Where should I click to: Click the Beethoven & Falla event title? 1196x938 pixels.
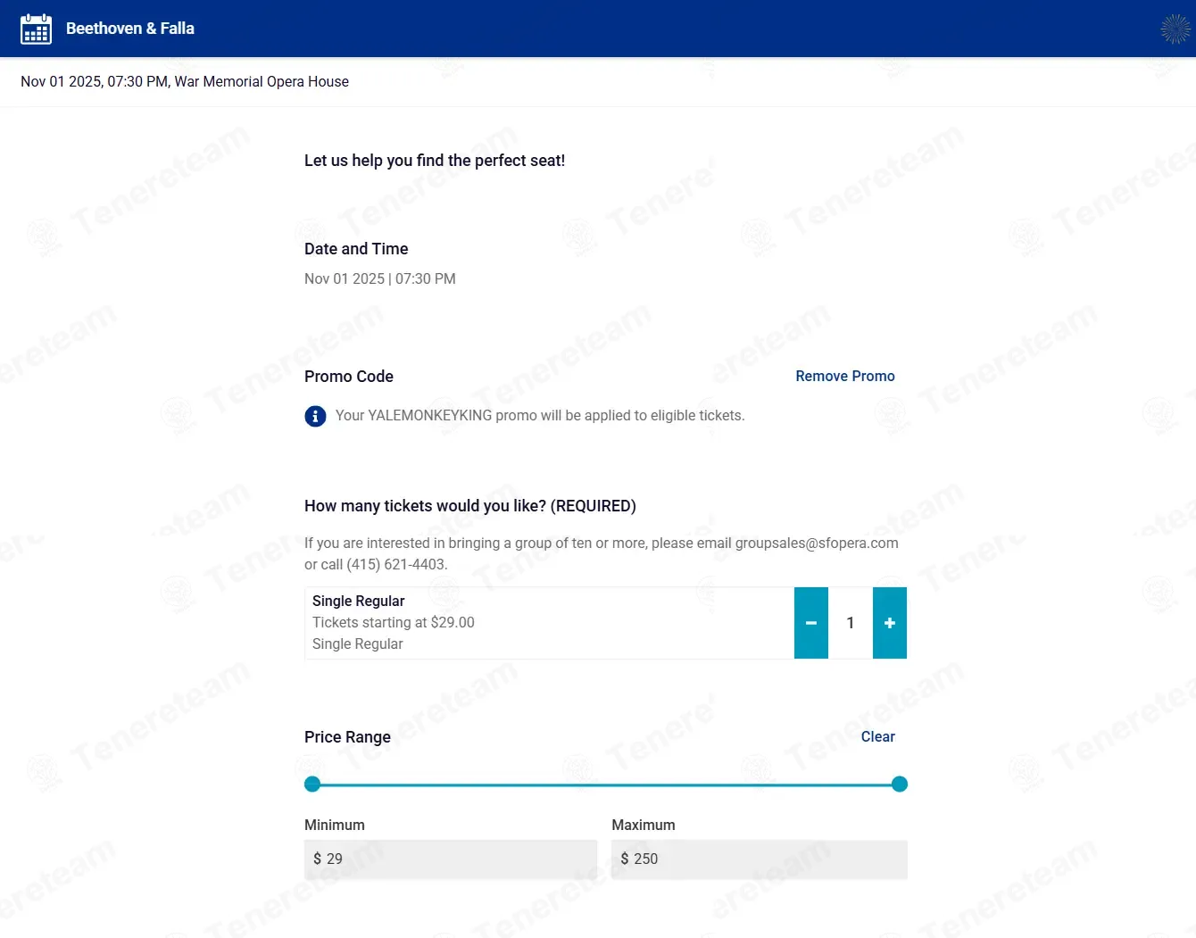tap(130, 29)
